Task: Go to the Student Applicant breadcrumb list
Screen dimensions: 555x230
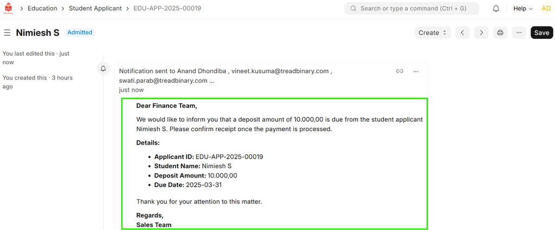Action: pyautogui.click(x=95, y=9)
